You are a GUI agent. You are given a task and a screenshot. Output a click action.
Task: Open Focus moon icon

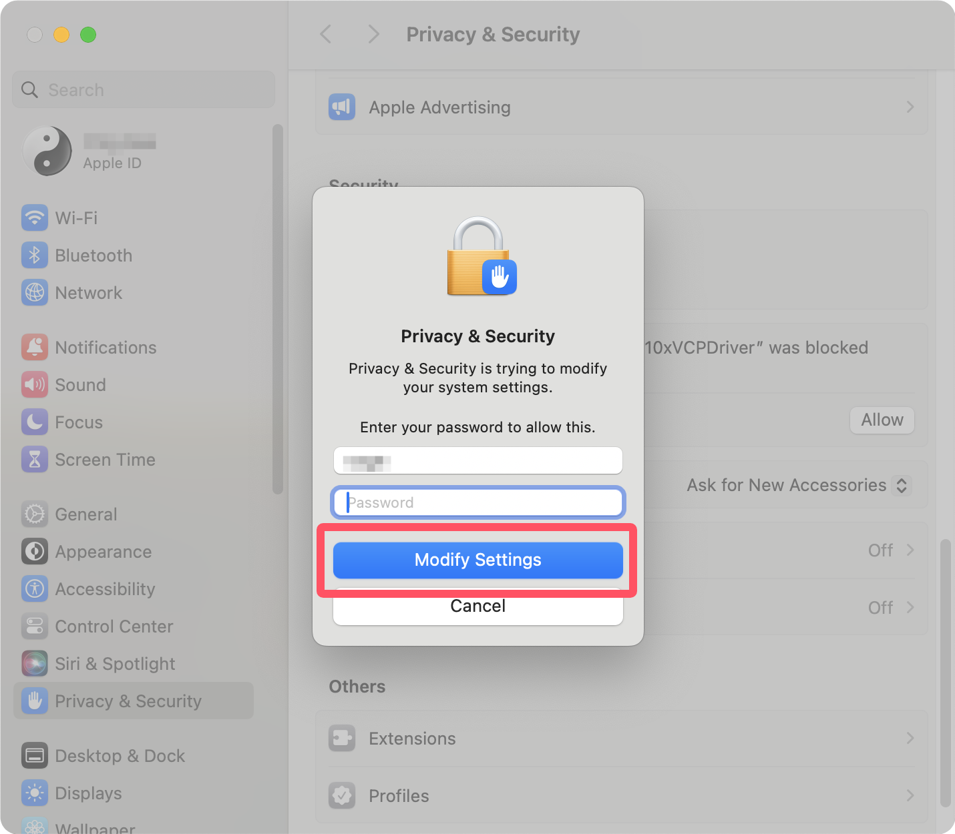(x=35, y=422)
